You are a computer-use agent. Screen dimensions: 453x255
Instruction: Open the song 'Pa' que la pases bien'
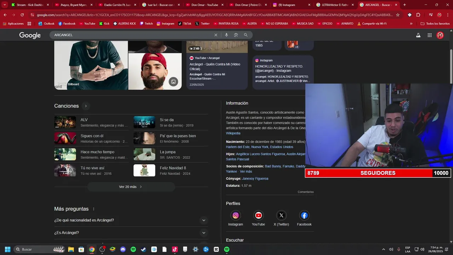click(x=171, y=138)
